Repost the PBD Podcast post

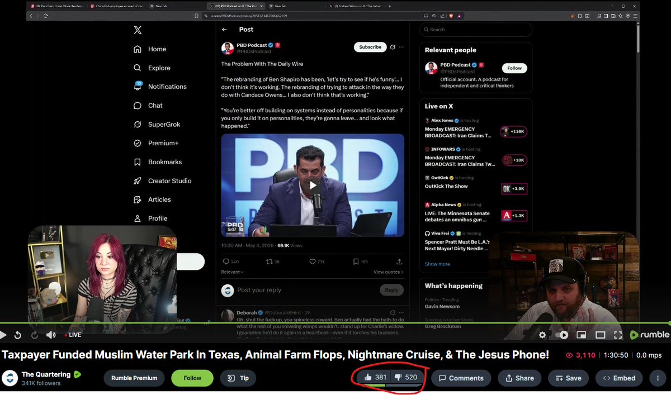click(x=273, y=261)
